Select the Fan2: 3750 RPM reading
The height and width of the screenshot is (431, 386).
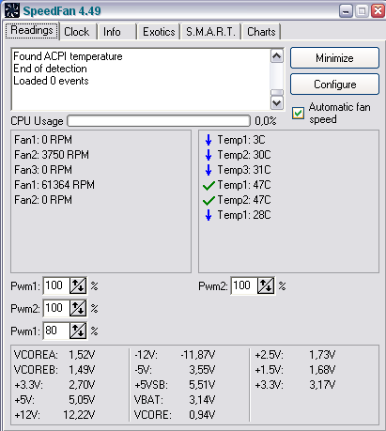(52, 155)
